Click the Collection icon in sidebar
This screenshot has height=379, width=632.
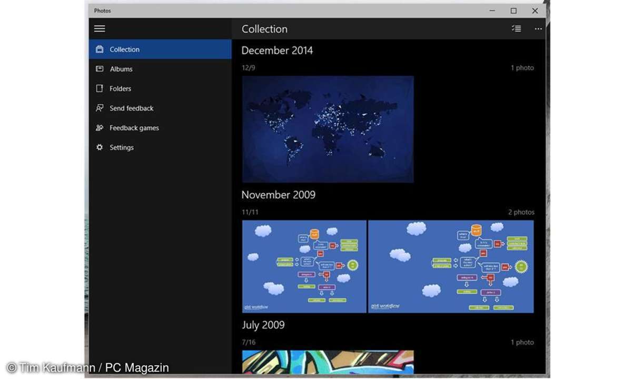tap(99, 49)
